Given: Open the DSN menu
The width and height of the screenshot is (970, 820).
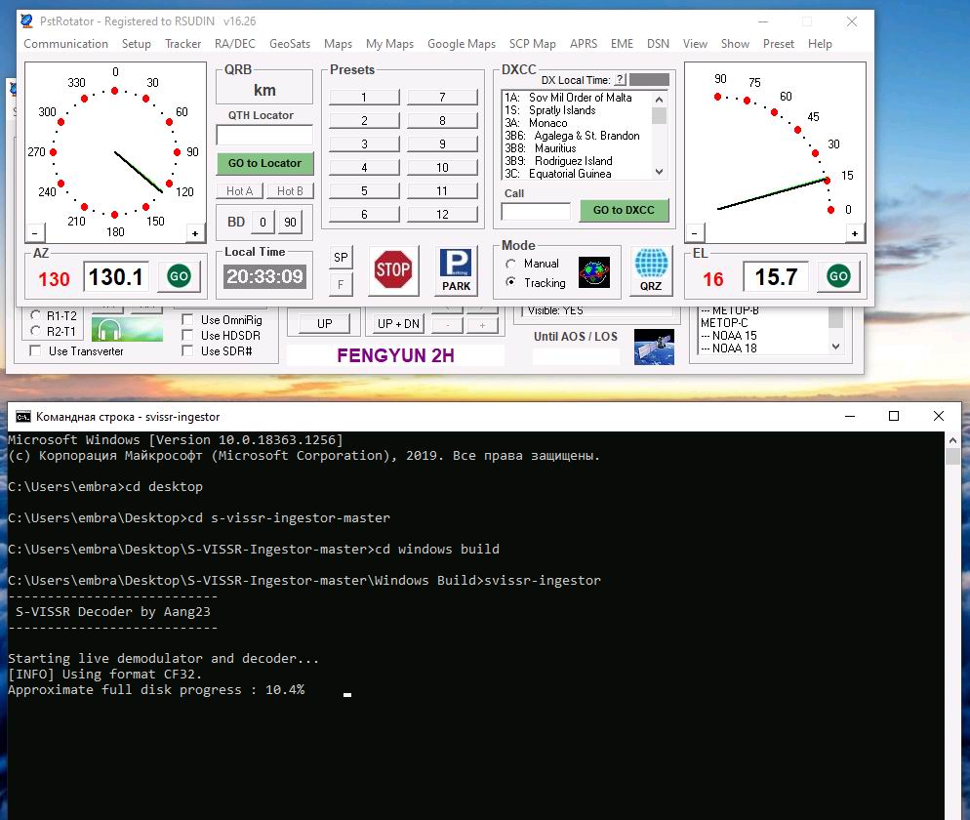Looking at the screenshot, I should [x=658, y=44].
